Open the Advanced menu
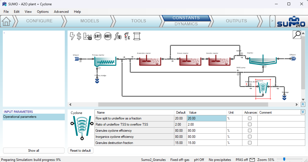Screen dimensions: 308x162 pyautogui.click(x=61, y=12)
